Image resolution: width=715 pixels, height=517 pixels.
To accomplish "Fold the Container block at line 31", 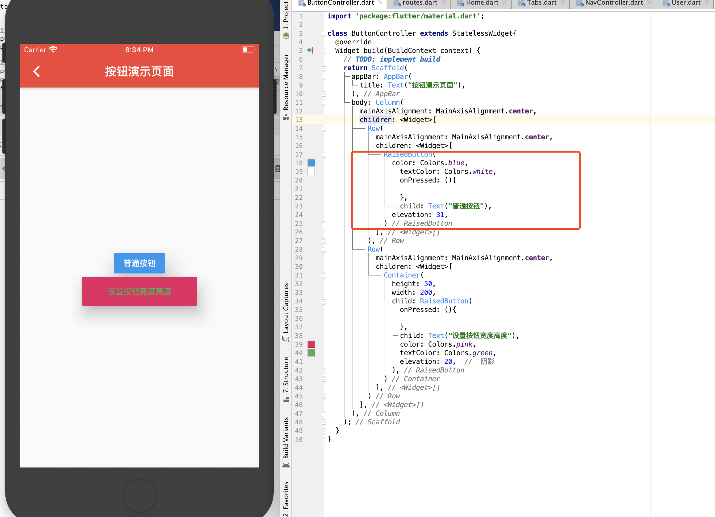I will [x=324, y=276].
